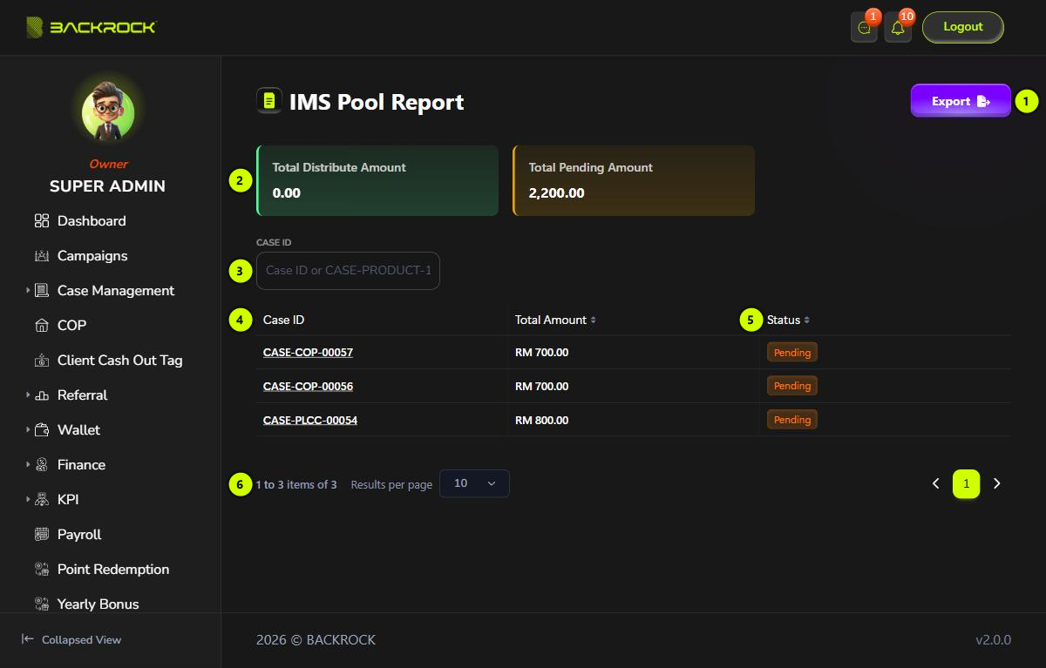1046x668 pixels.
Task: Click the Export button
Action: coord(961,101)
